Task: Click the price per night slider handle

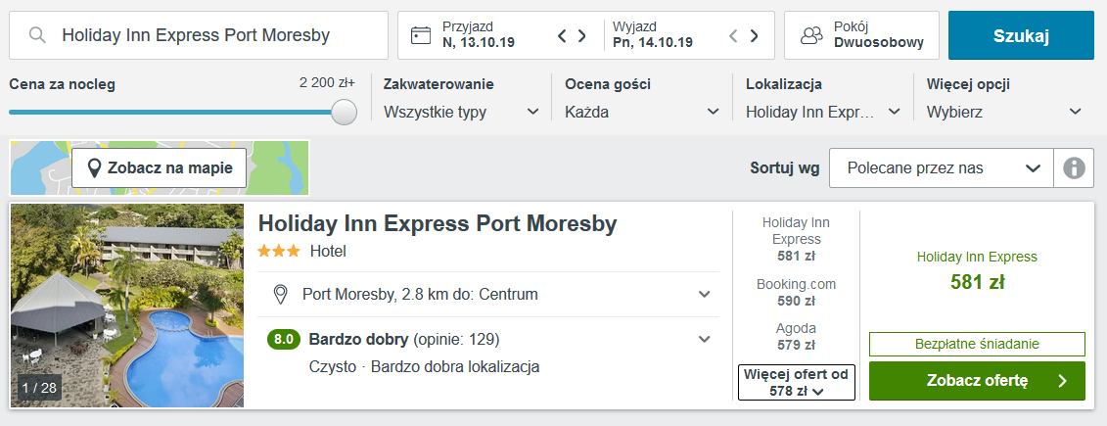Action: 344,112
